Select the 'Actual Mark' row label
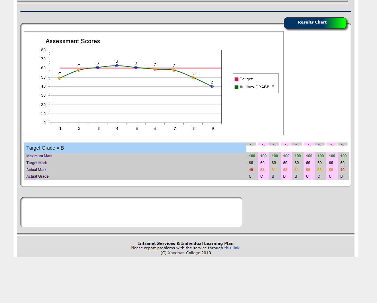 [x=36, y=170]
